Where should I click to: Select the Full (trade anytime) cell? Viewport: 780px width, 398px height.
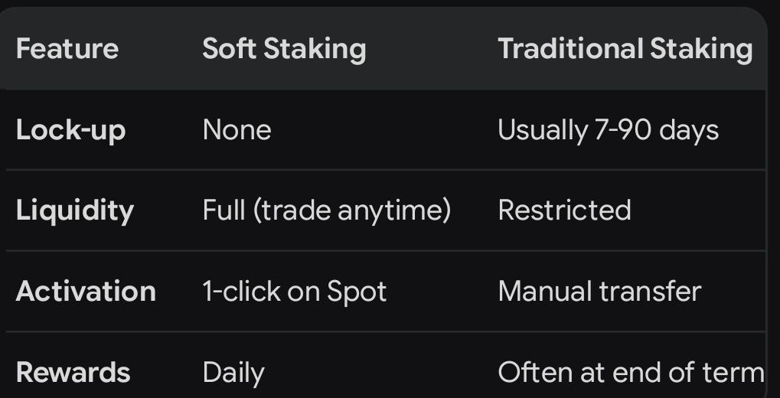327,211
